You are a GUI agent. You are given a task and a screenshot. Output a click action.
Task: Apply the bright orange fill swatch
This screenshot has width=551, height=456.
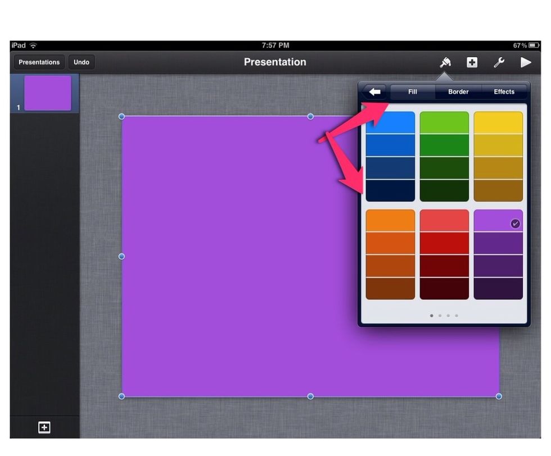click(390, 221)
